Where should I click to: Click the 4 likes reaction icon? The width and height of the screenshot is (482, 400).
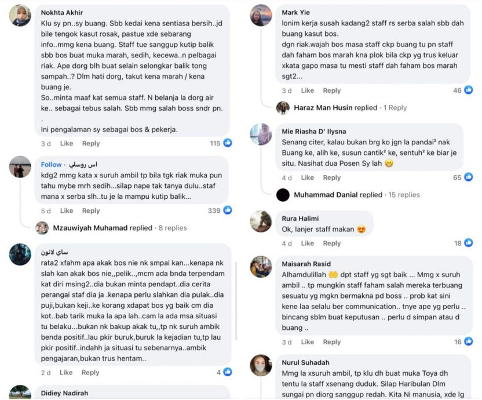pyautogui.click(x=228, y=372)
